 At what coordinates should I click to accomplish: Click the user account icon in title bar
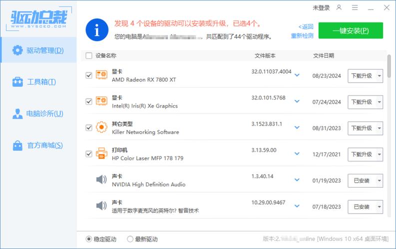(339, 7)
